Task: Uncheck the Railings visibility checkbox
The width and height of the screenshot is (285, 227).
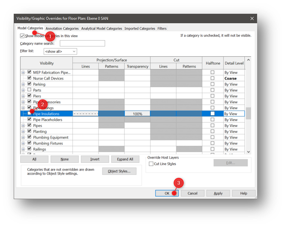Action: (x=29, y=148)
